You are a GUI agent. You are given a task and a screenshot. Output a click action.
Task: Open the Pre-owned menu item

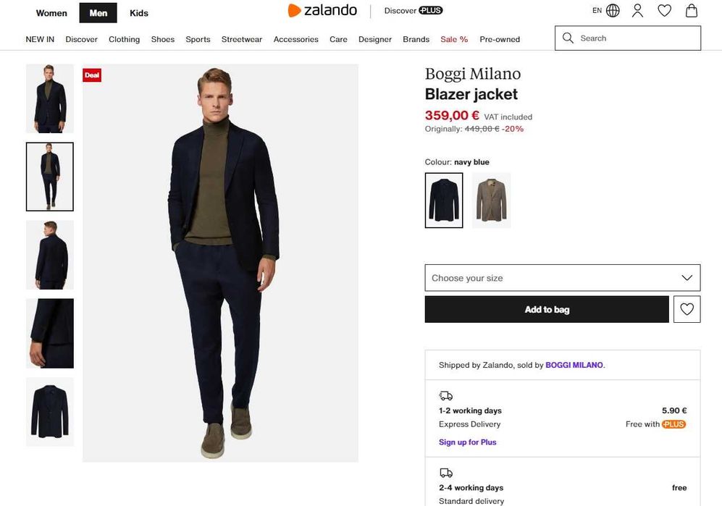pyautogui.click(x=500, y=39)
